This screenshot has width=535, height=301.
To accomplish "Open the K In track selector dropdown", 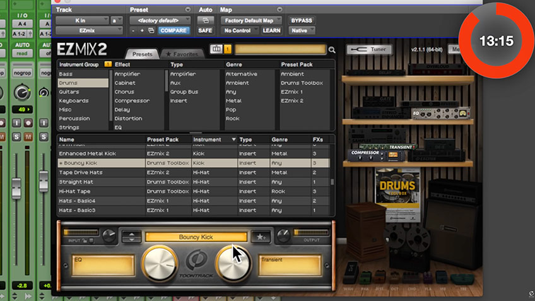I will click(x=82, y=20).
